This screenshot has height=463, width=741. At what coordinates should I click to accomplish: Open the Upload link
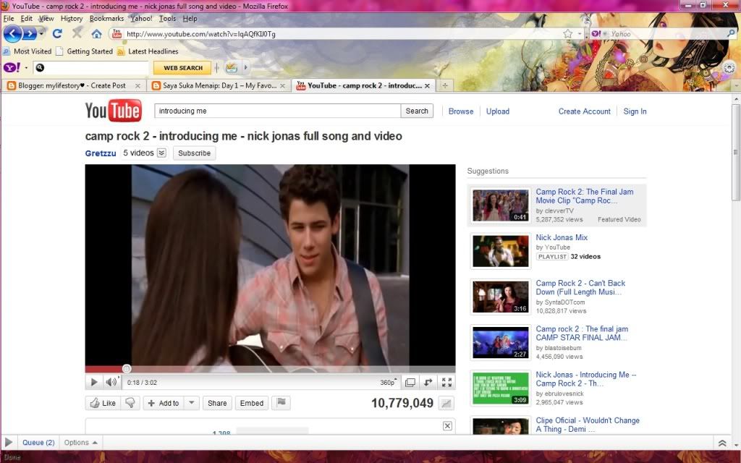click(x=498, y=111)
